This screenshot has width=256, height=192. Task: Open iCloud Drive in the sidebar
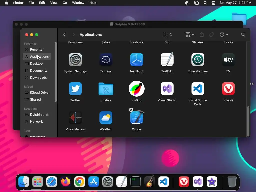[37, 92]
